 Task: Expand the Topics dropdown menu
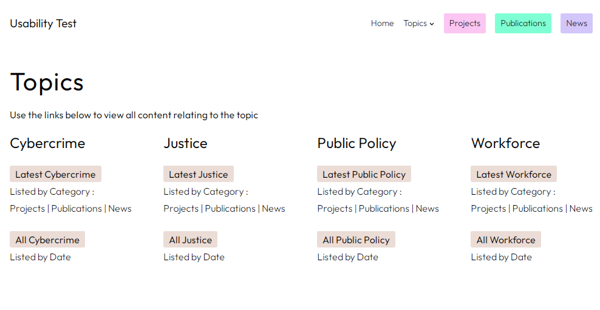418,24
